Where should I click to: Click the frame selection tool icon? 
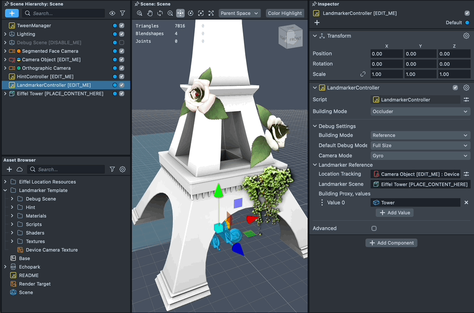[x=201, y=13]
